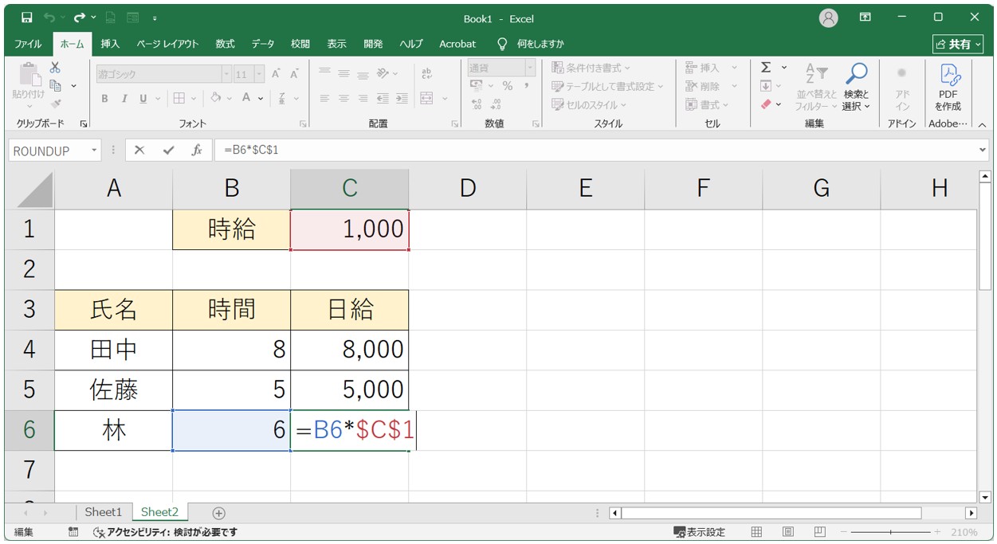Switch to Sheet1 tab
This screenshot has width=997, height=544.
pos(104,512)
